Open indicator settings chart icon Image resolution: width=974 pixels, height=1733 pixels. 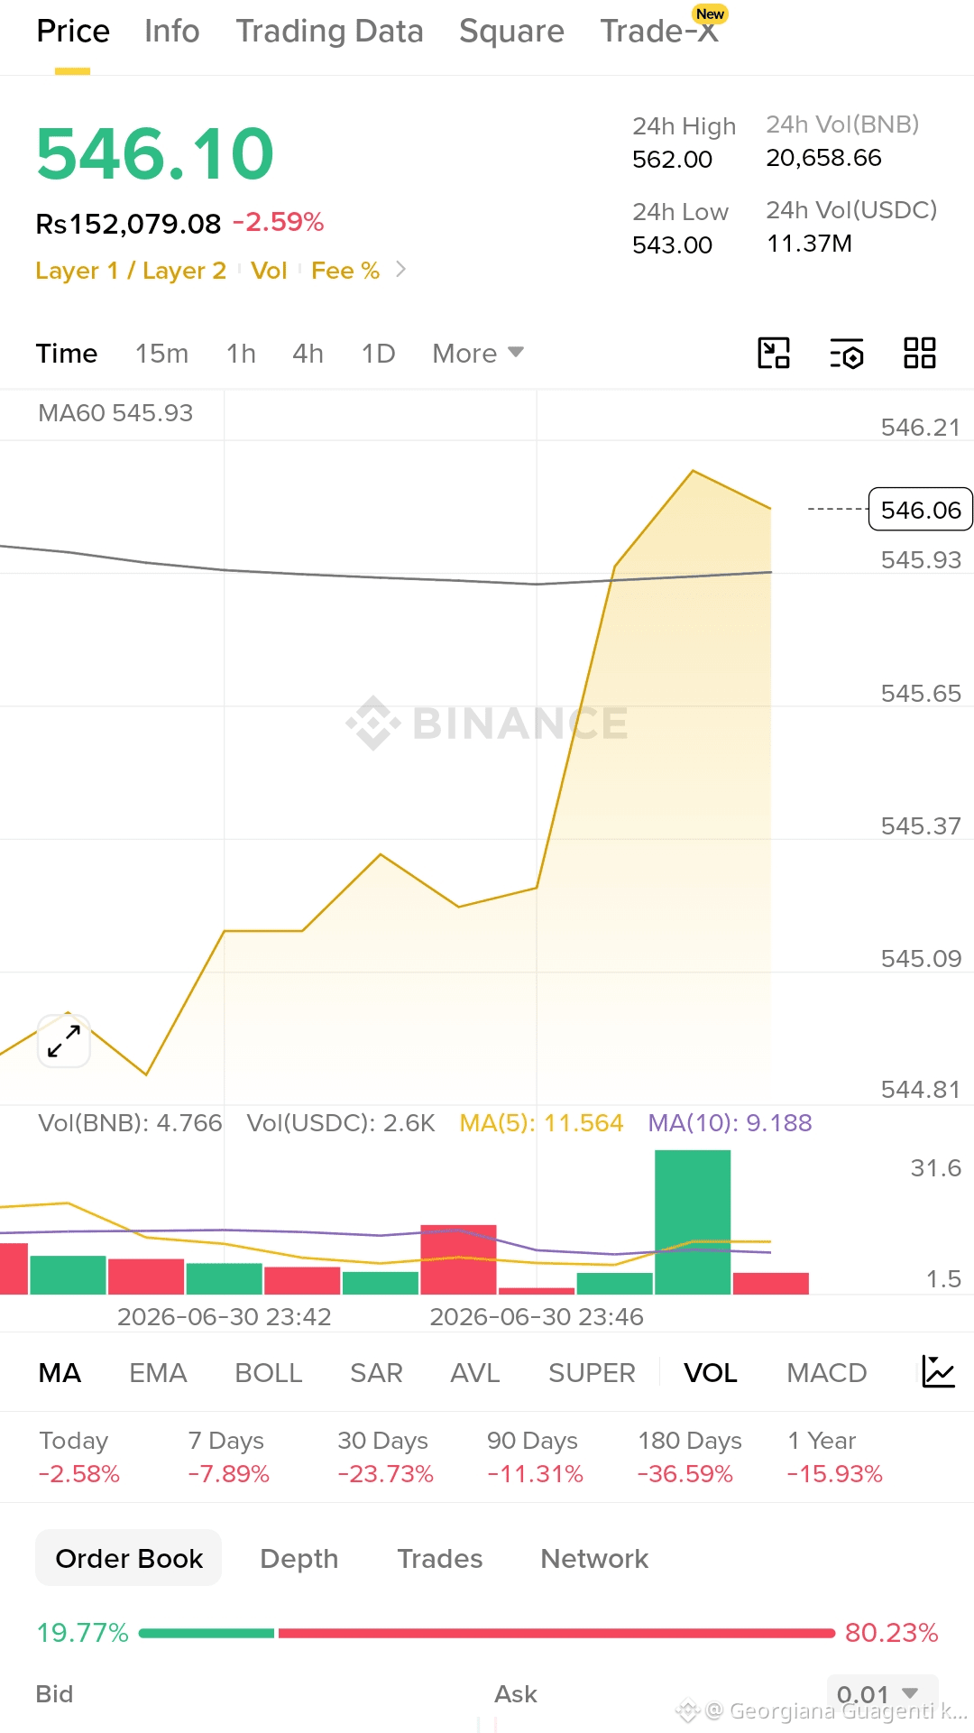coord(938,1372)
